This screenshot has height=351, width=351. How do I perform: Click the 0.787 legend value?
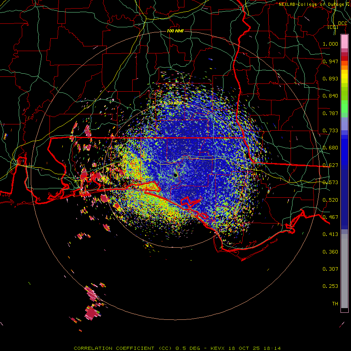tap(330, 113)
